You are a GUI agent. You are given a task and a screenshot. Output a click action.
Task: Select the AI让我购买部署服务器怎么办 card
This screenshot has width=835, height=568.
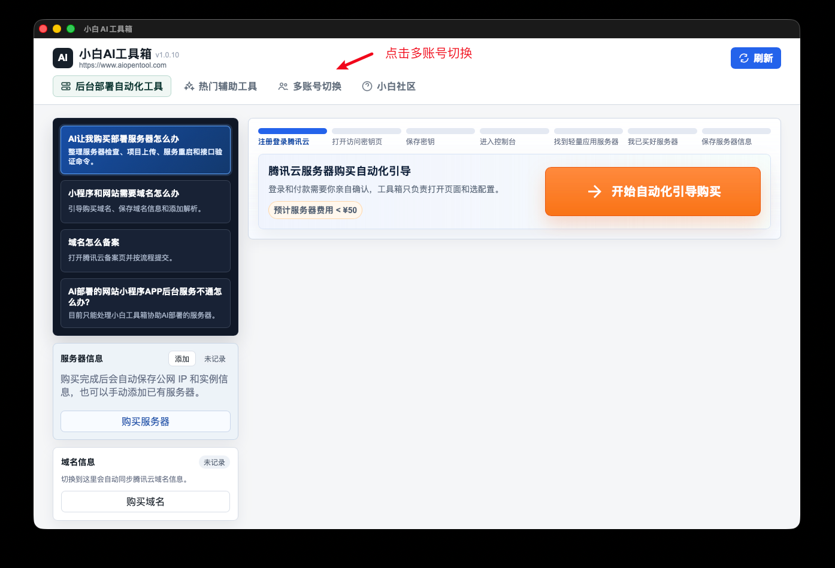146,150
